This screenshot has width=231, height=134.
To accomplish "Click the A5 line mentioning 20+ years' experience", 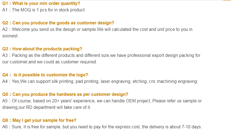I will pos(102,101).
